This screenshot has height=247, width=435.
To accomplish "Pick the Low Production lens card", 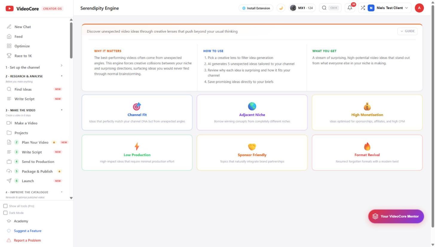I will (x=137, y=153).
